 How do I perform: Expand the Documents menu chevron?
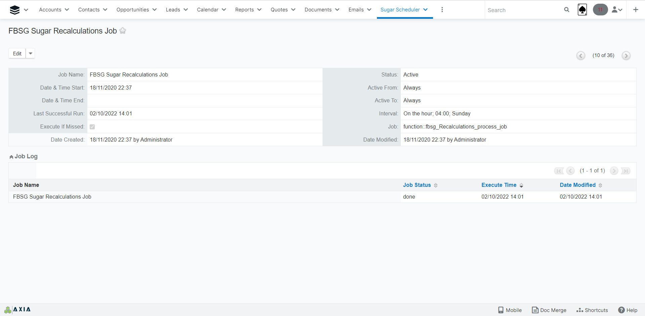click(x=337, y=10)
